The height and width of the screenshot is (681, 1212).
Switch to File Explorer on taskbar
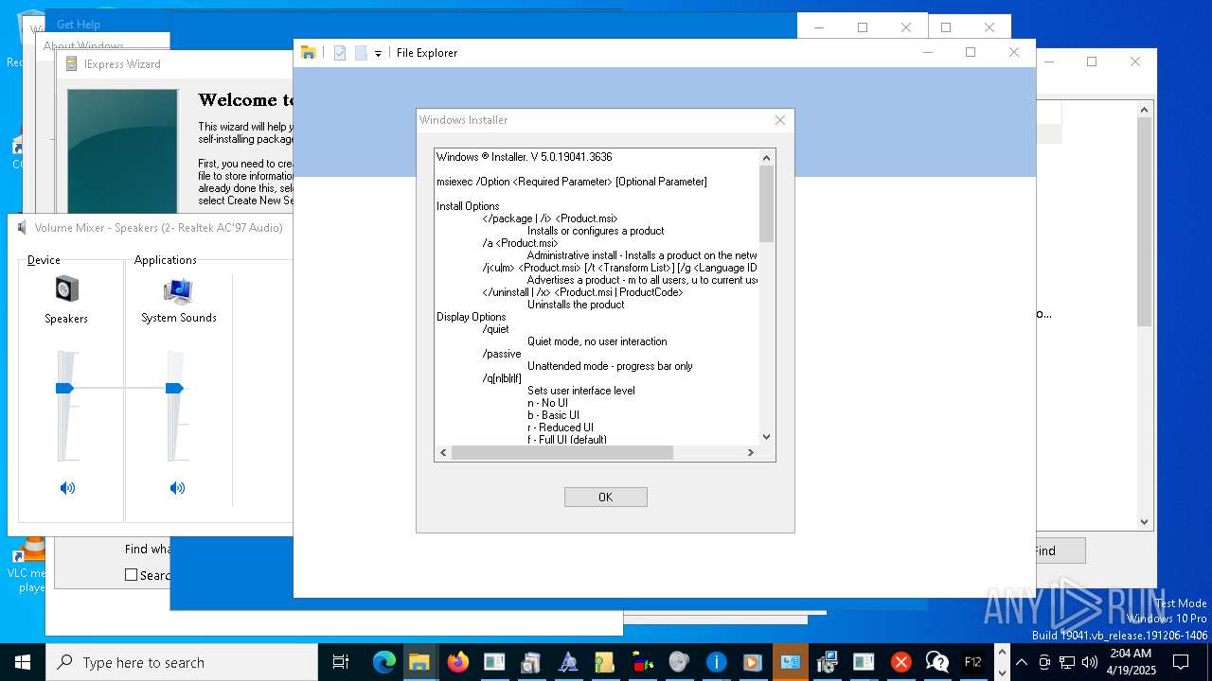tap(419, 662)
